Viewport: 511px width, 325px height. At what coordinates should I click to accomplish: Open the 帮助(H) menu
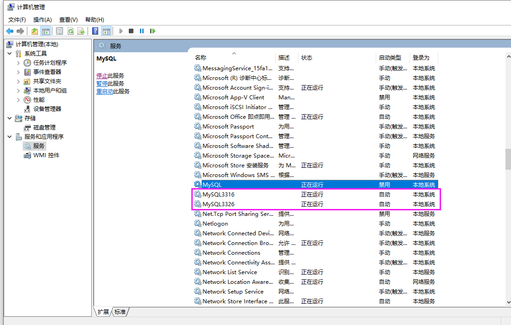coord(95,20)
